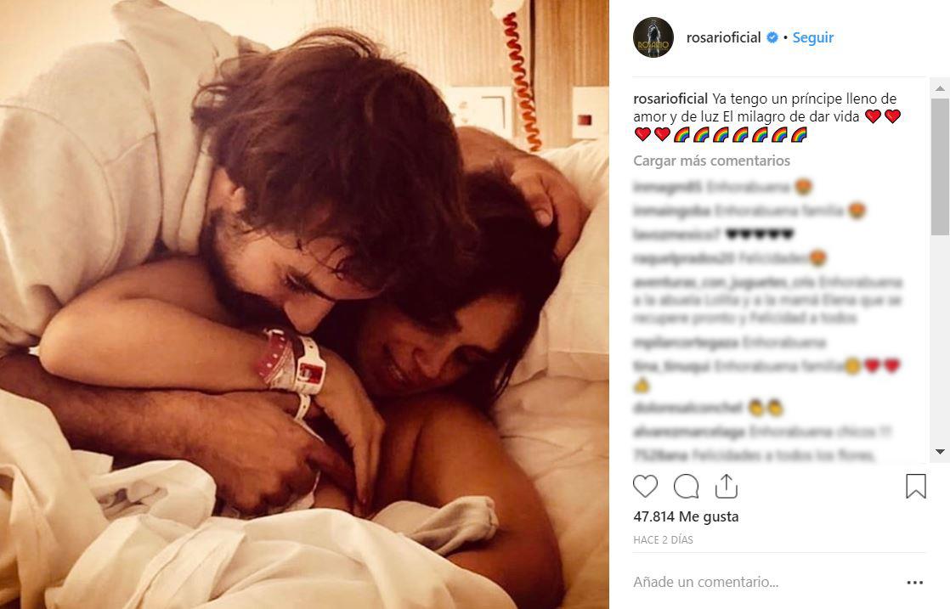This screenshot has height=609, width=950.
Task: Click the Seguir follow button
Action: [x=813, y=37]
